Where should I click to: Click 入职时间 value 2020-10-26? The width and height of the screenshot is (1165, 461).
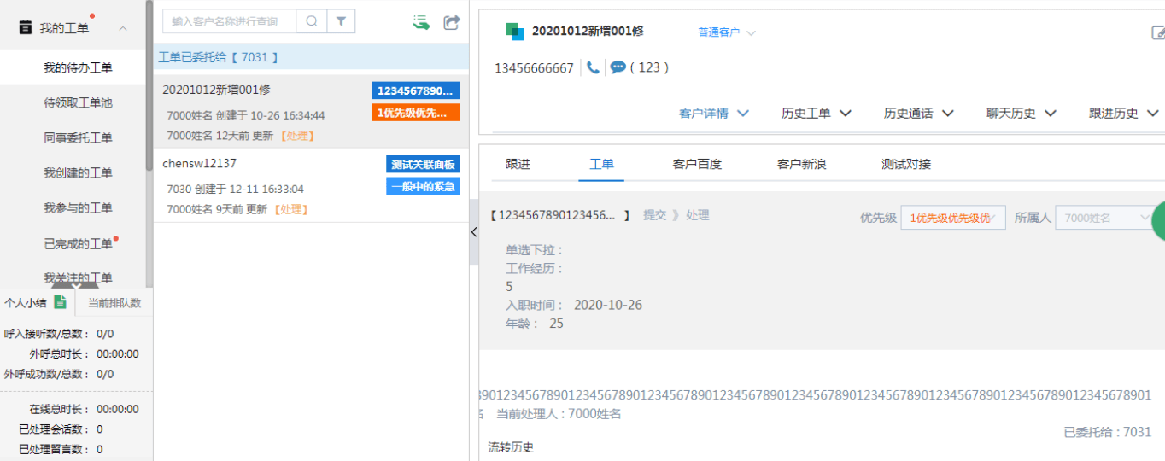pos(608,305)
